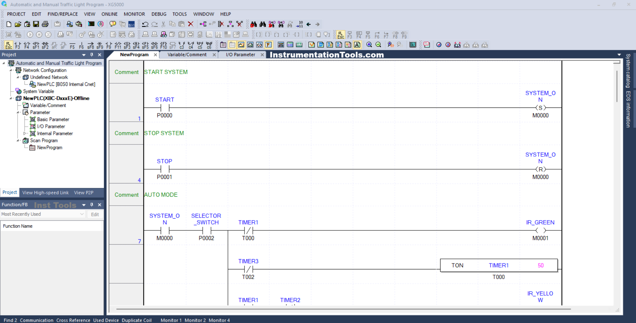Switch to I/O Parameter tab
Viewport: 636px width, 323px height.
pyautogui.click(x=240, y=55)
